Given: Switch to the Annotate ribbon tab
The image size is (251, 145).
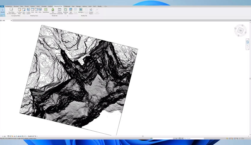Looking at the screenshot, I should (x=44, y=6).
